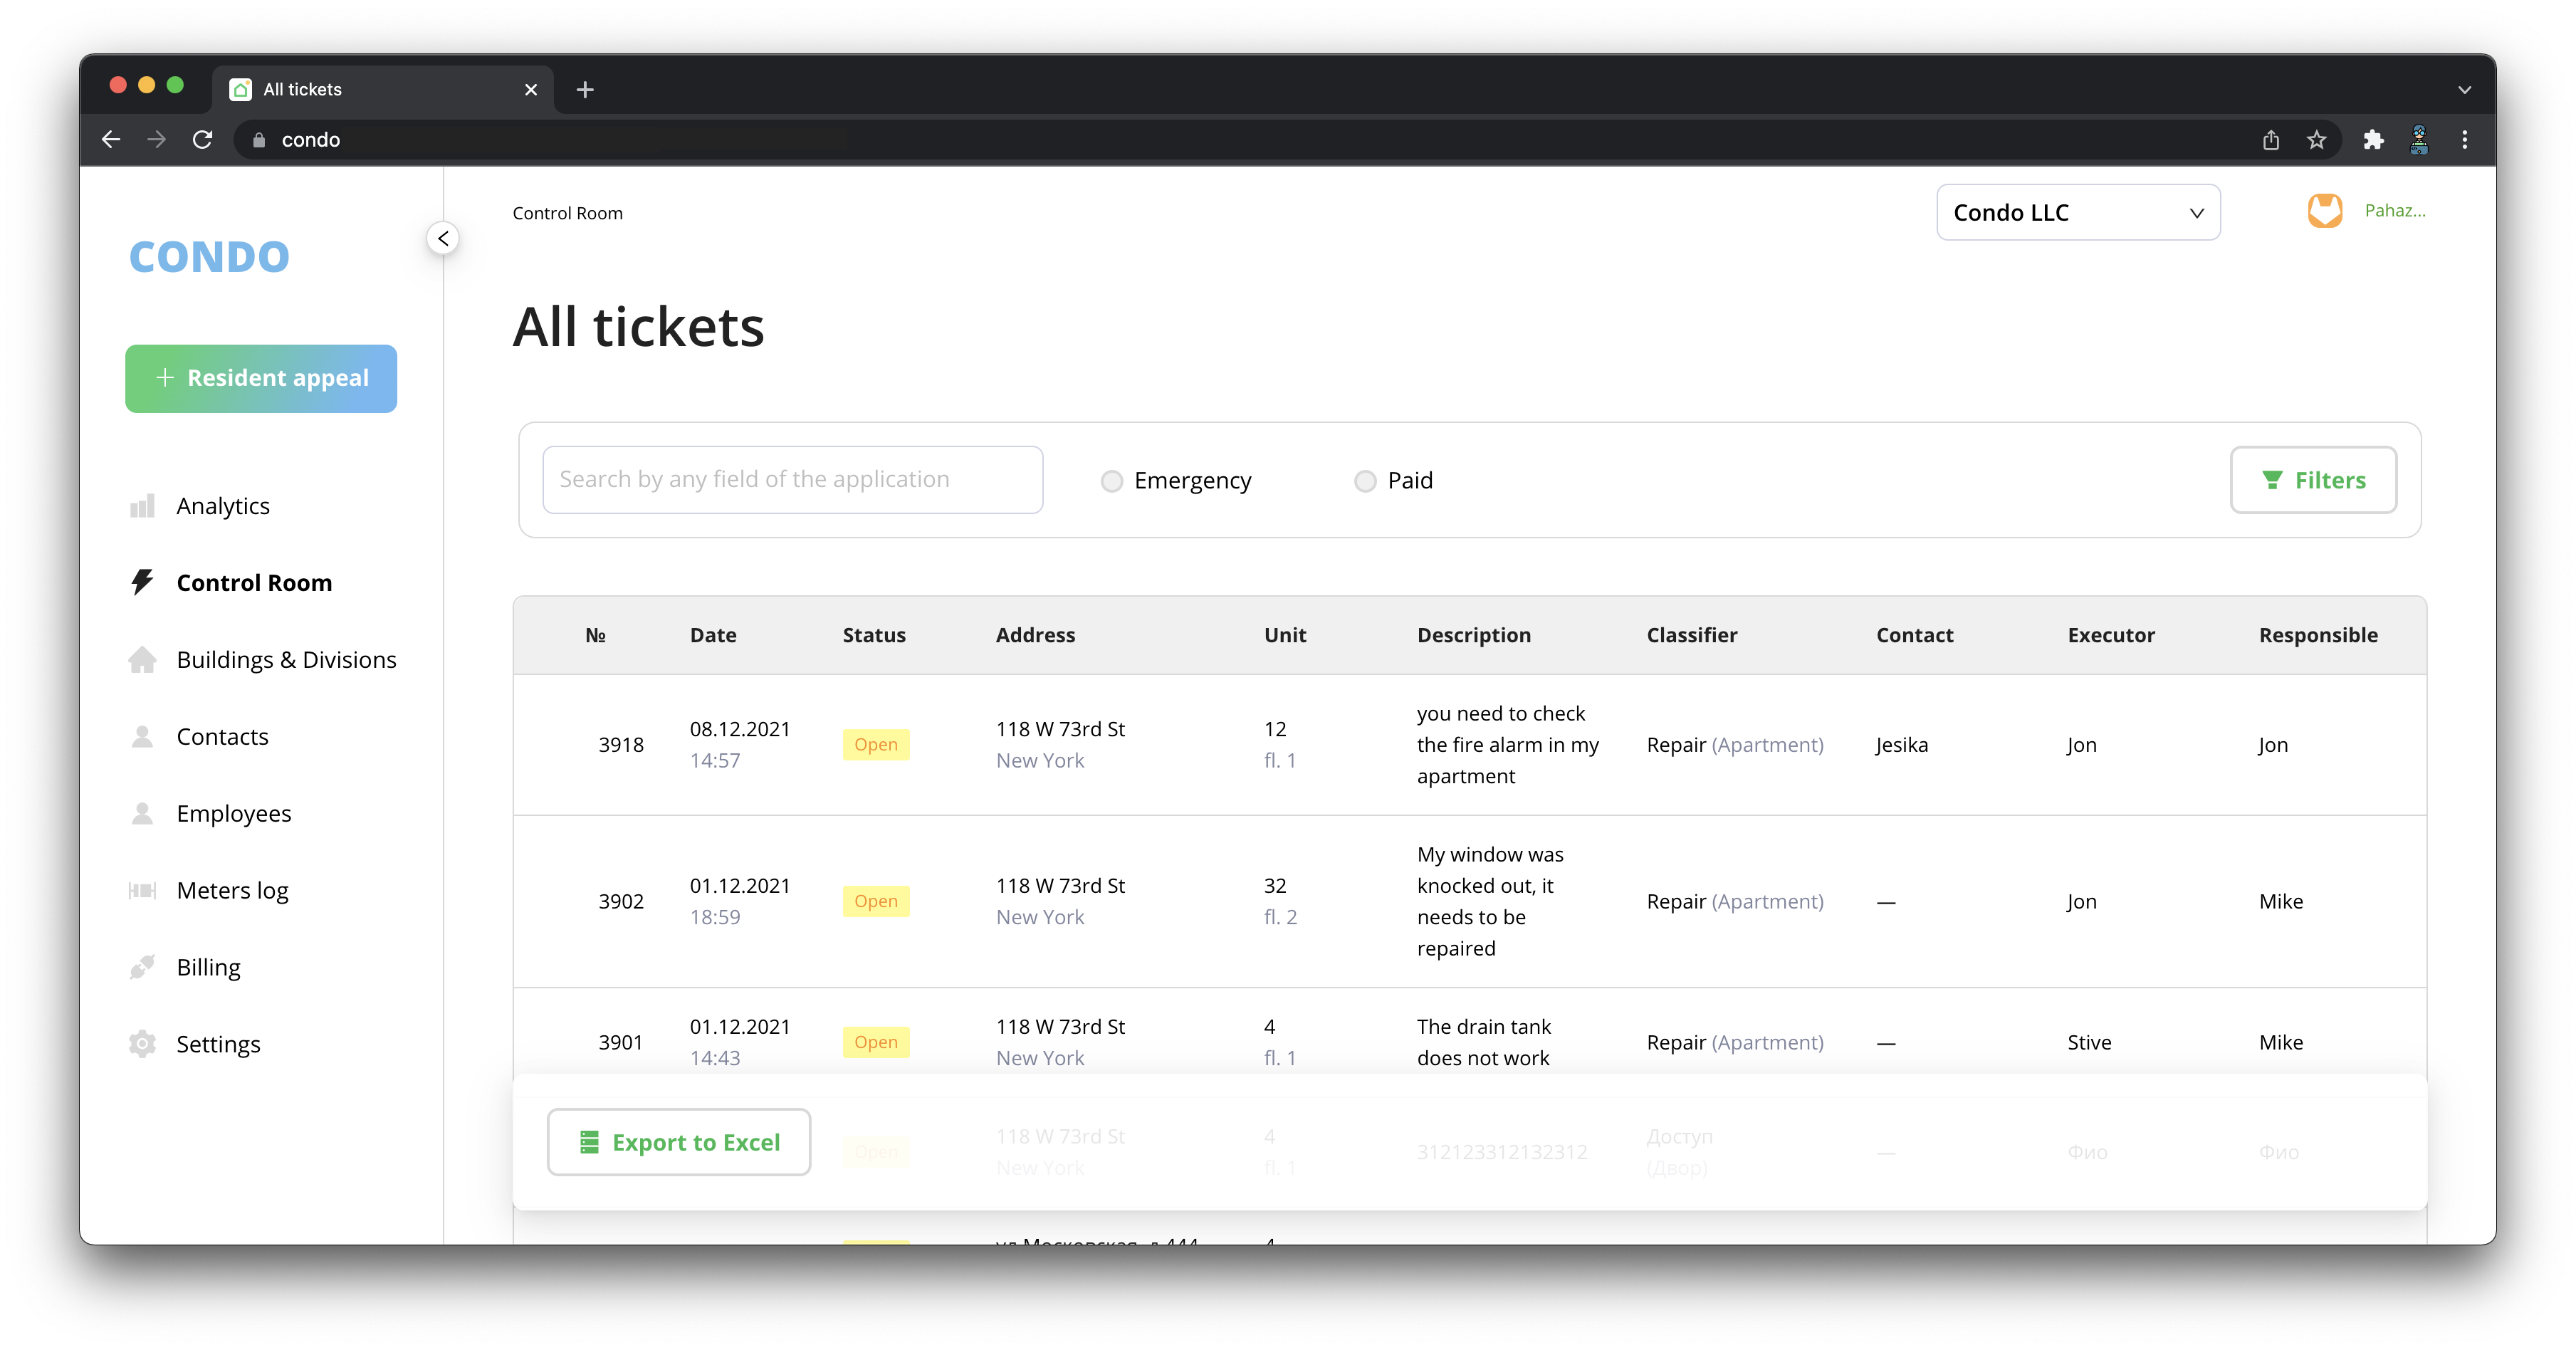Screen dimensions: 2576x1350
Task: Expand the browser tab search chevron
Action: (x=2464, y=89)
